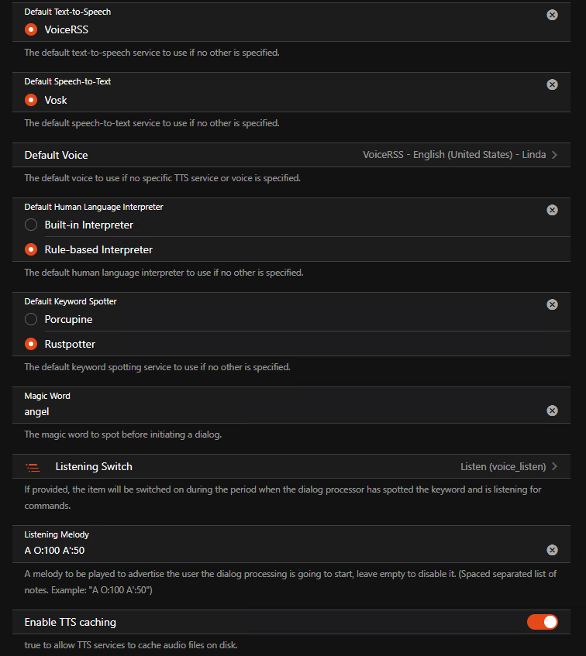This screenshot has width=586, height=656.
Task: Select the VoiceRSS radio button
Action: [31, 29]
